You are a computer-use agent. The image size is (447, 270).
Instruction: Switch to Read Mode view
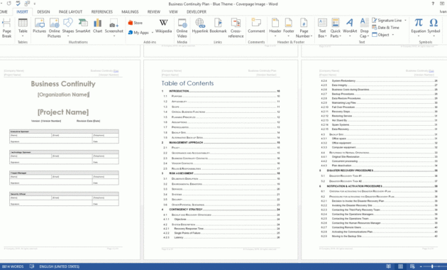coord(389,266)
